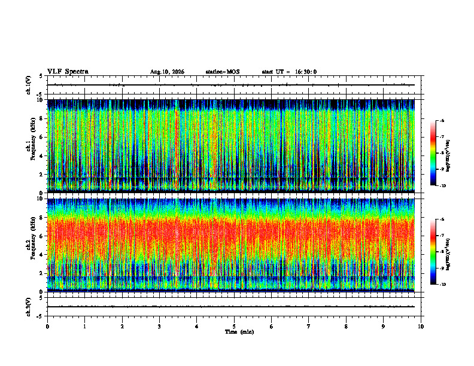Click time axis tick label "7"
This screenshot has height=366, width=474.
point(309,327)
